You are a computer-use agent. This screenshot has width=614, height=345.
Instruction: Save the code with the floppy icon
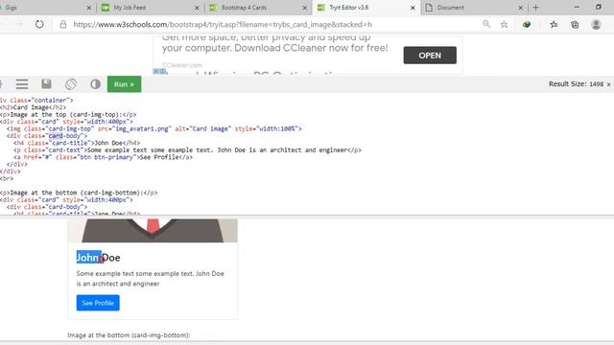46,83
